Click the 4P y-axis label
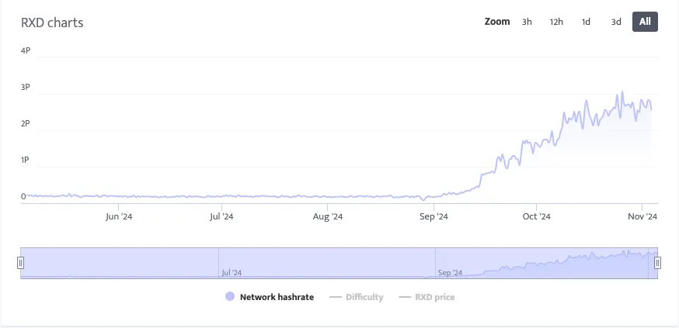This screenshot has width=679, height=328. coord(26,51)
